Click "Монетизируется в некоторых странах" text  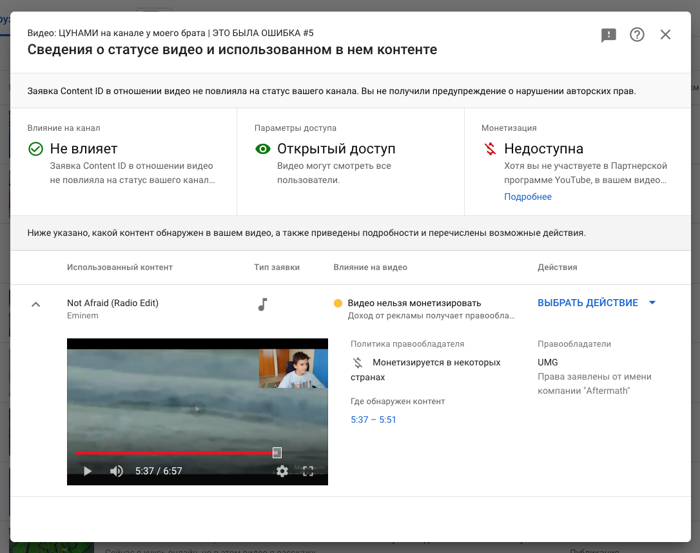[x=425, y=369]
